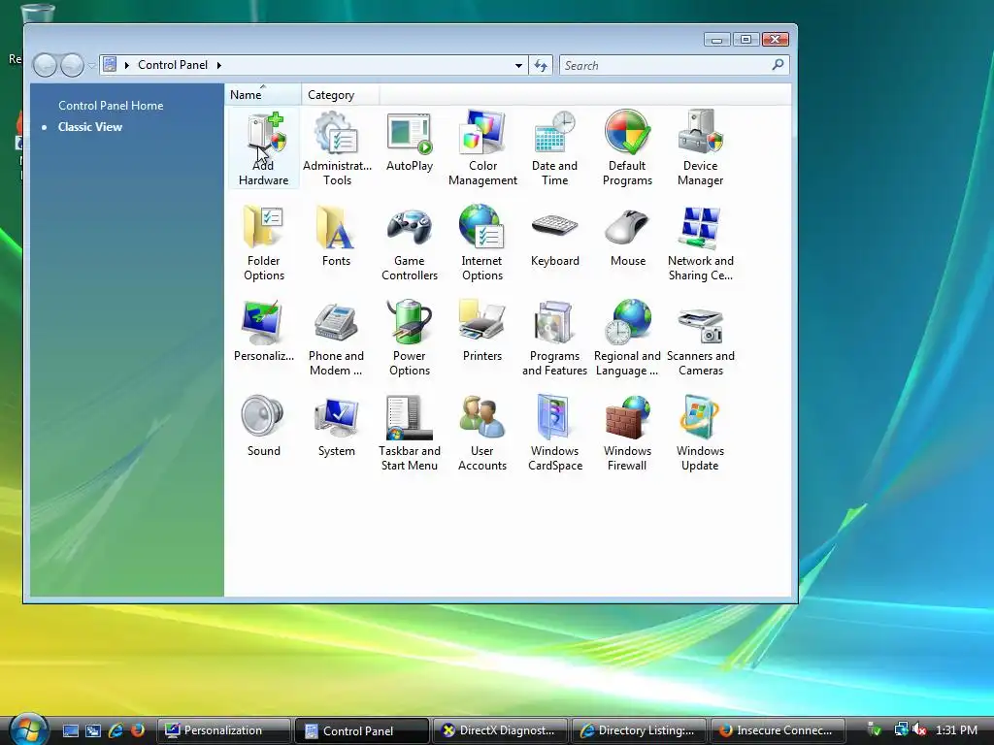Viewport: 994px width, 745px height.
Task: Open Scanners and Cameras icon
Action: [x=701, y=339]
